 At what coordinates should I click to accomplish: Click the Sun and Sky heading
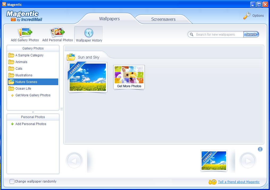(x=89, y=57)
